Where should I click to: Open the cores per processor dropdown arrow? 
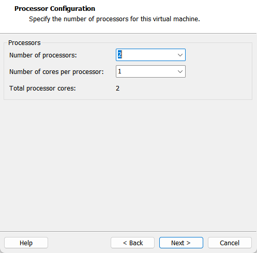[180, 71]
